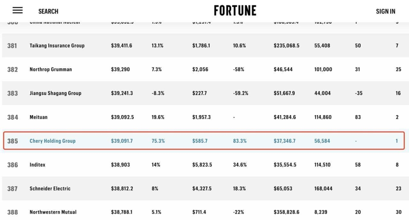
Task: Click Chery revenue value $39,091.7
Action: [x=122, y=141]
